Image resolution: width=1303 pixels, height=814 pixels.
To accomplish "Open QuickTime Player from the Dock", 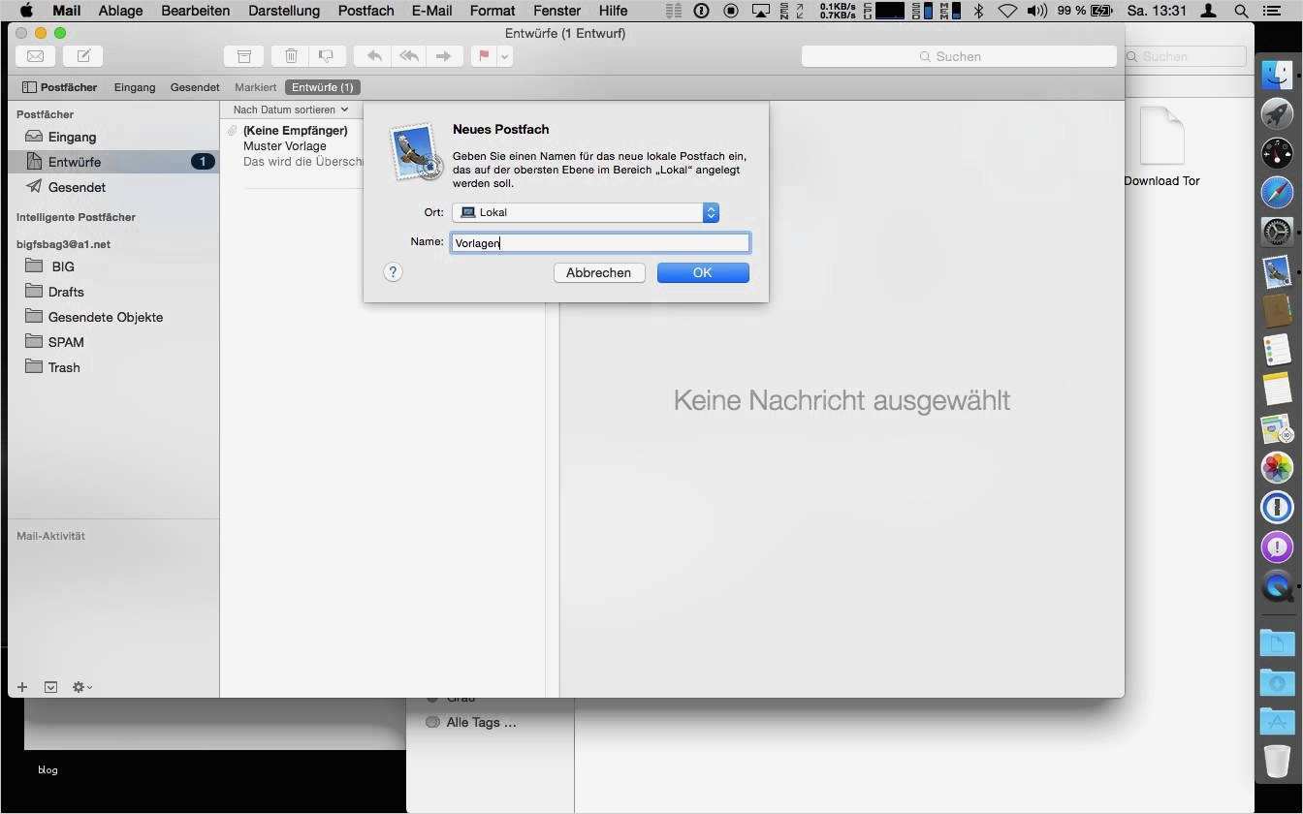I will (x=1277, y=585).
